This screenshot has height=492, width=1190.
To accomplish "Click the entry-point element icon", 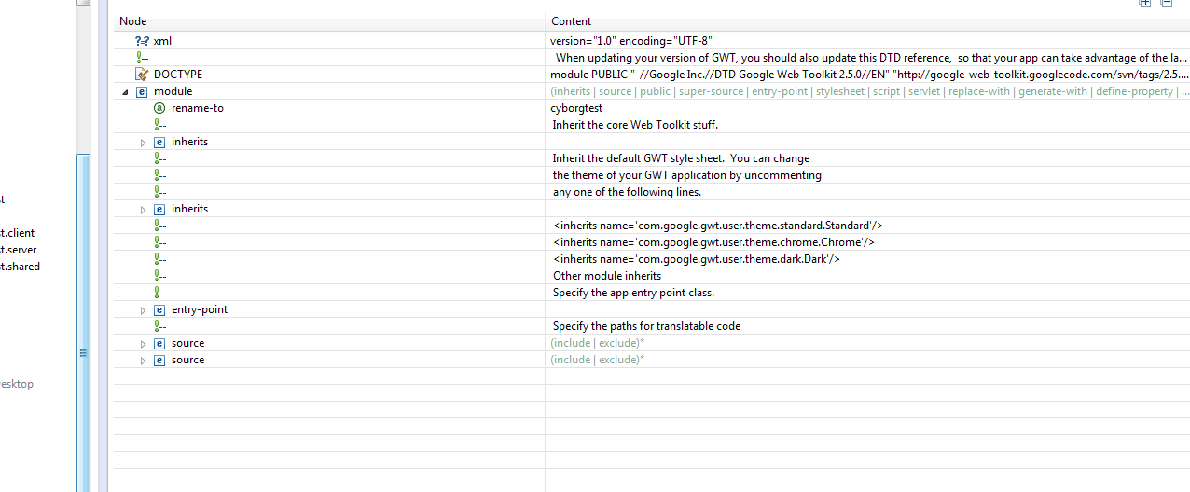I will click(159, 309).
